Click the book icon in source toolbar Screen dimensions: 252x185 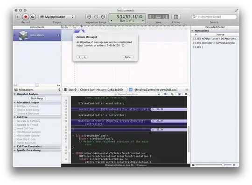[x=165, y=94]
